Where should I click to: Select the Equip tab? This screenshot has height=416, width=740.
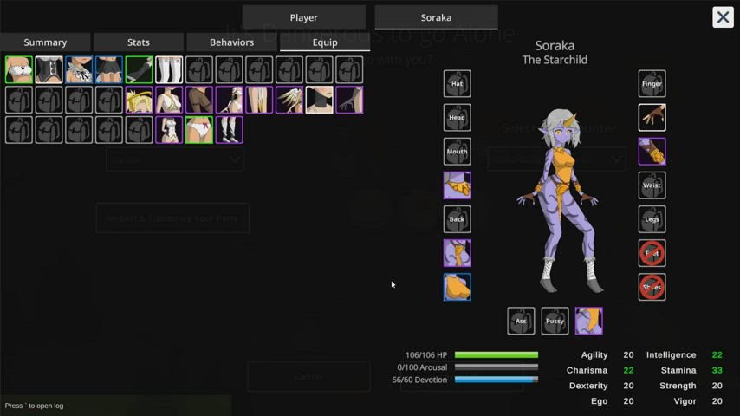point(325,42)
